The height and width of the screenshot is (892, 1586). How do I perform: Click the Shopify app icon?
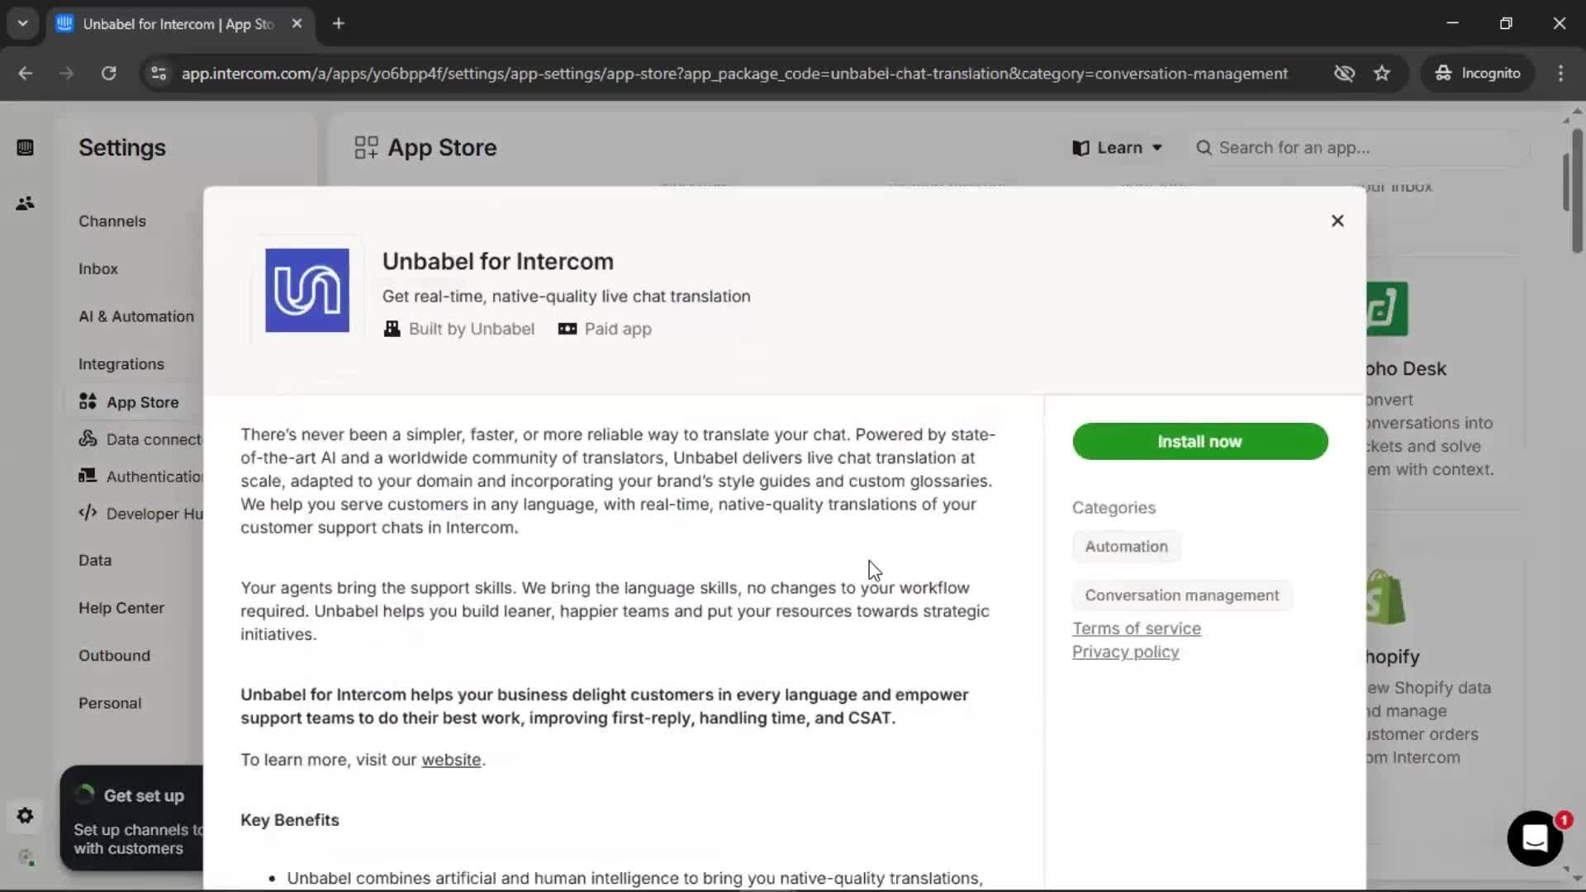tap(1385, 597)
